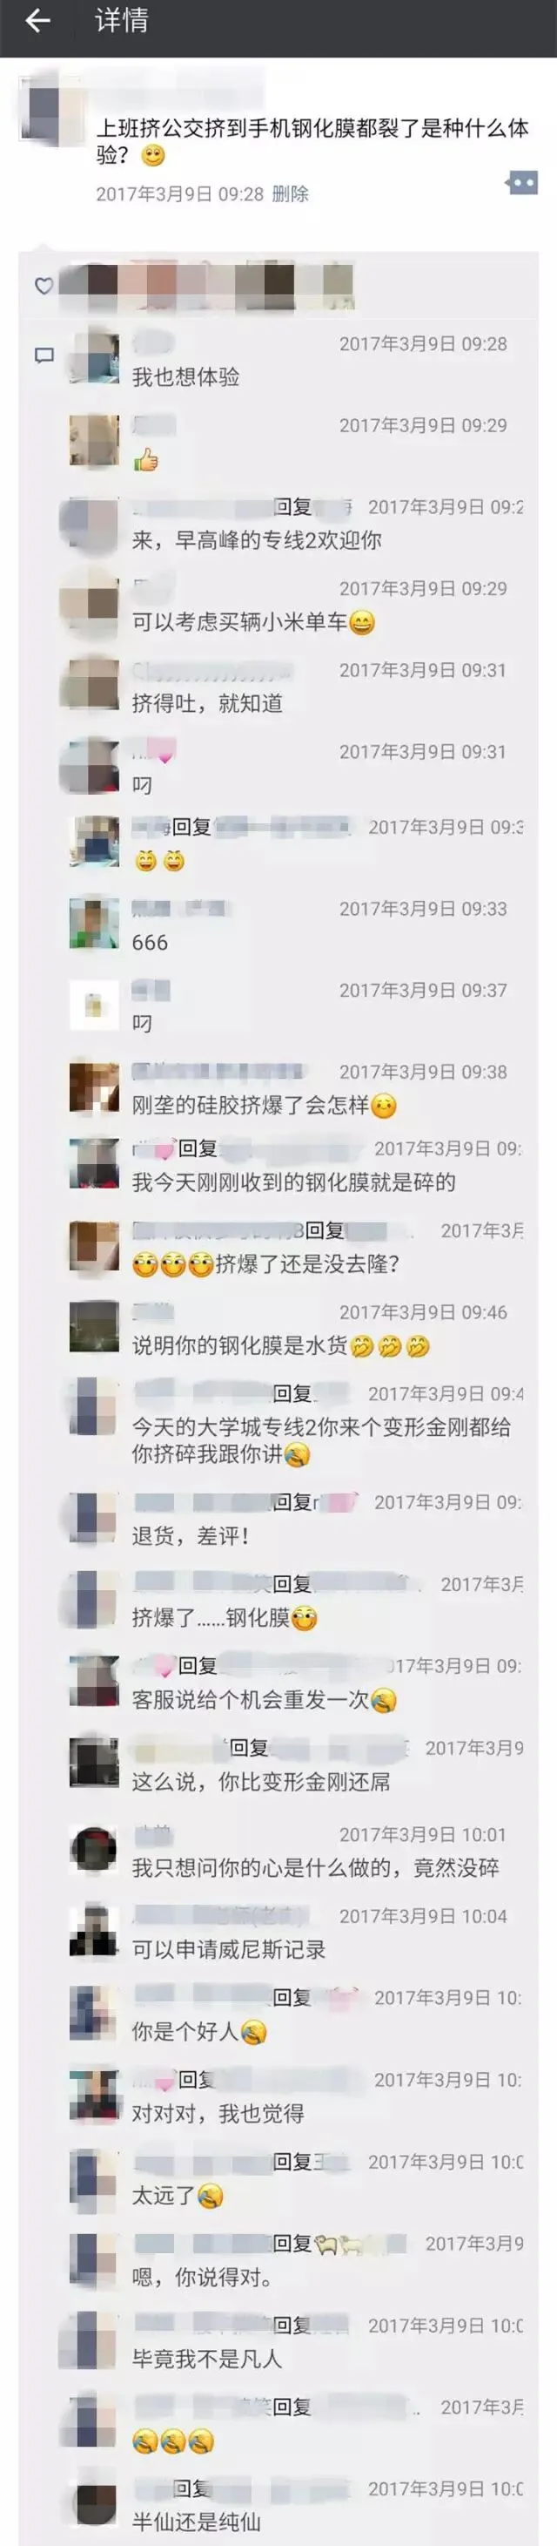
Task: Open the comment bubble button beside post
Action: coord(521,183)
